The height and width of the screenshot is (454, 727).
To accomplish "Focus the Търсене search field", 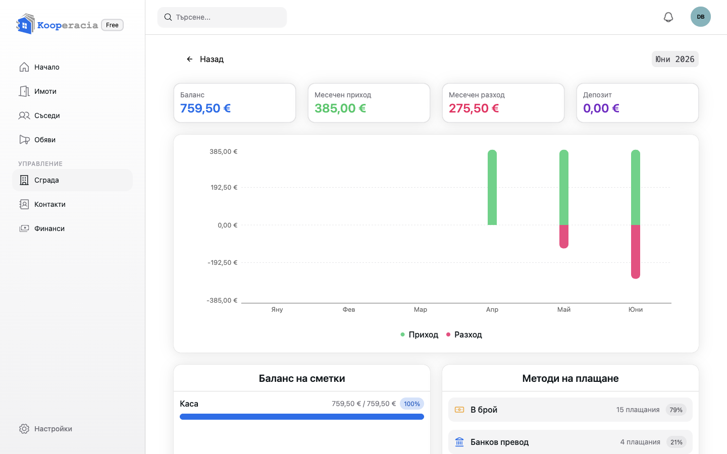I will click(x=222, y=17).
